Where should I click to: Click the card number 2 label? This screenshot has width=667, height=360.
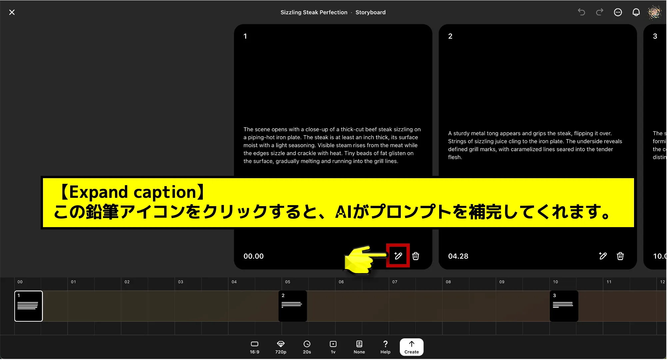point(450,36)
